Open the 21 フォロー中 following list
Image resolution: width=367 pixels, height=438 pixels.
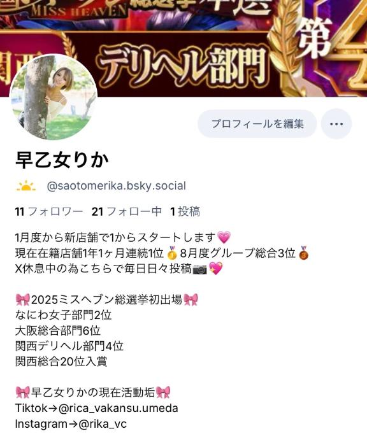pyautogui.click(x=127, y=211)
